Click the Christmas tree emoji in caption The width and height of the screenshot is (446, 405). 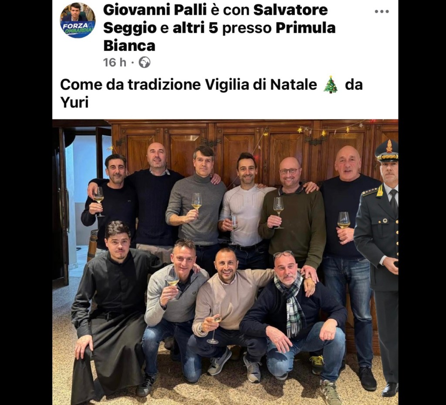[331, 84]
